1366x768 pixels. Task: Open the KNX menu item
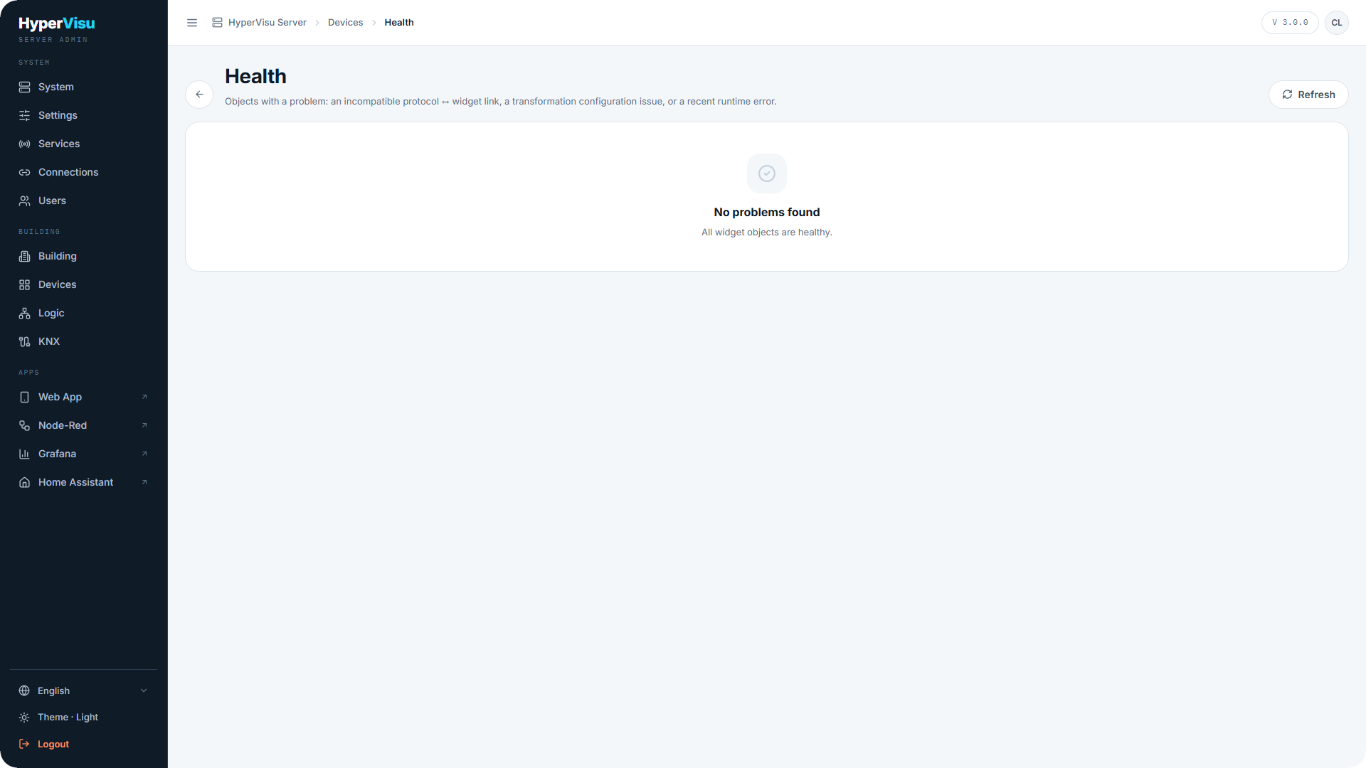coord(84,341)
